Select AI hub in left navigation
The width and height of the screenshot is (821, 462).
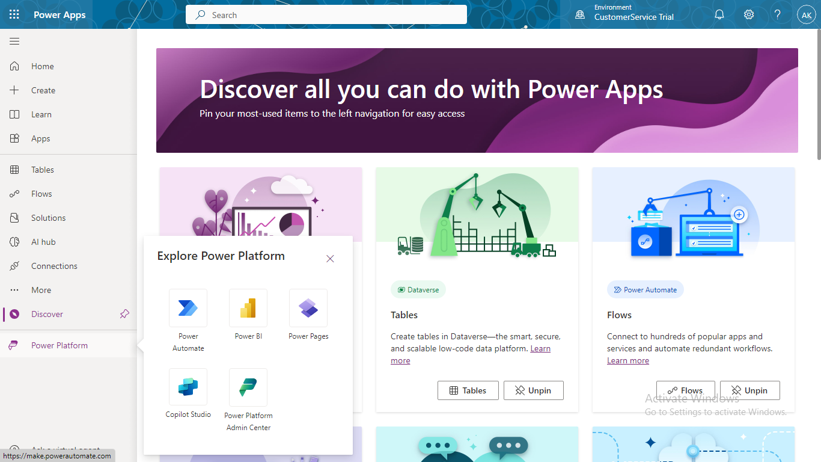43,242
